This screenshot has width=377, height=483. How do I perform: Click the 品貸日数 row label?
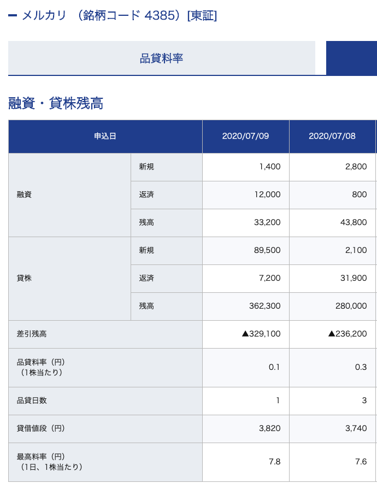32,400
